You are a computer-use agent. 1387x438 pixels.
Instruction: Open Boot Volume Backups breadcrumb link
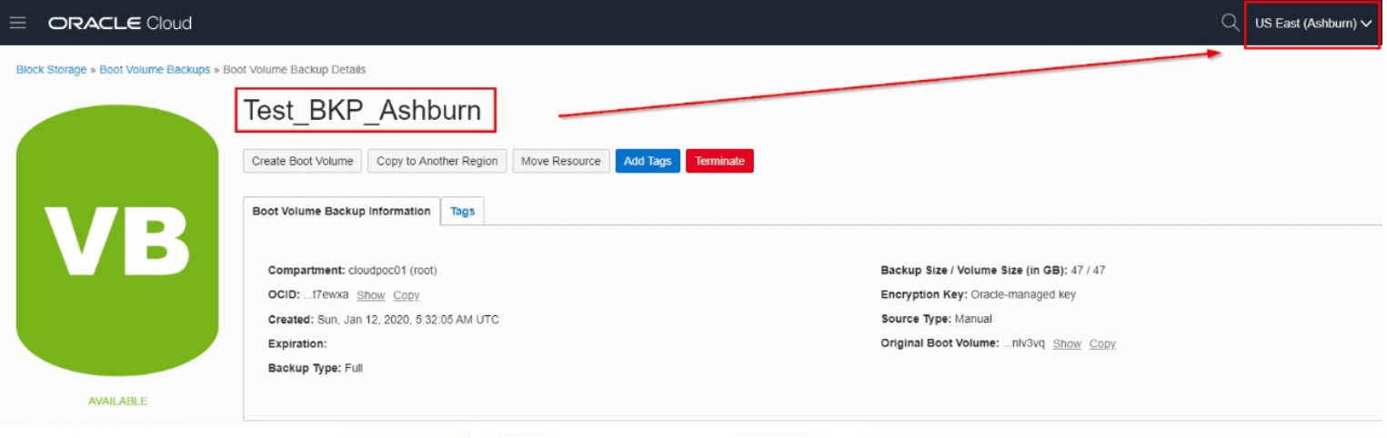[x=155, y=70]
